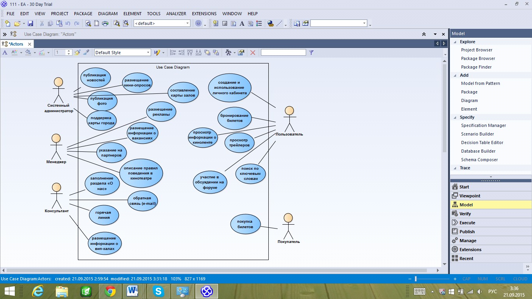The height and width of the screenshot is (299, 532).
Task: Open the Default Style dropdown
Action: [122, 53]
